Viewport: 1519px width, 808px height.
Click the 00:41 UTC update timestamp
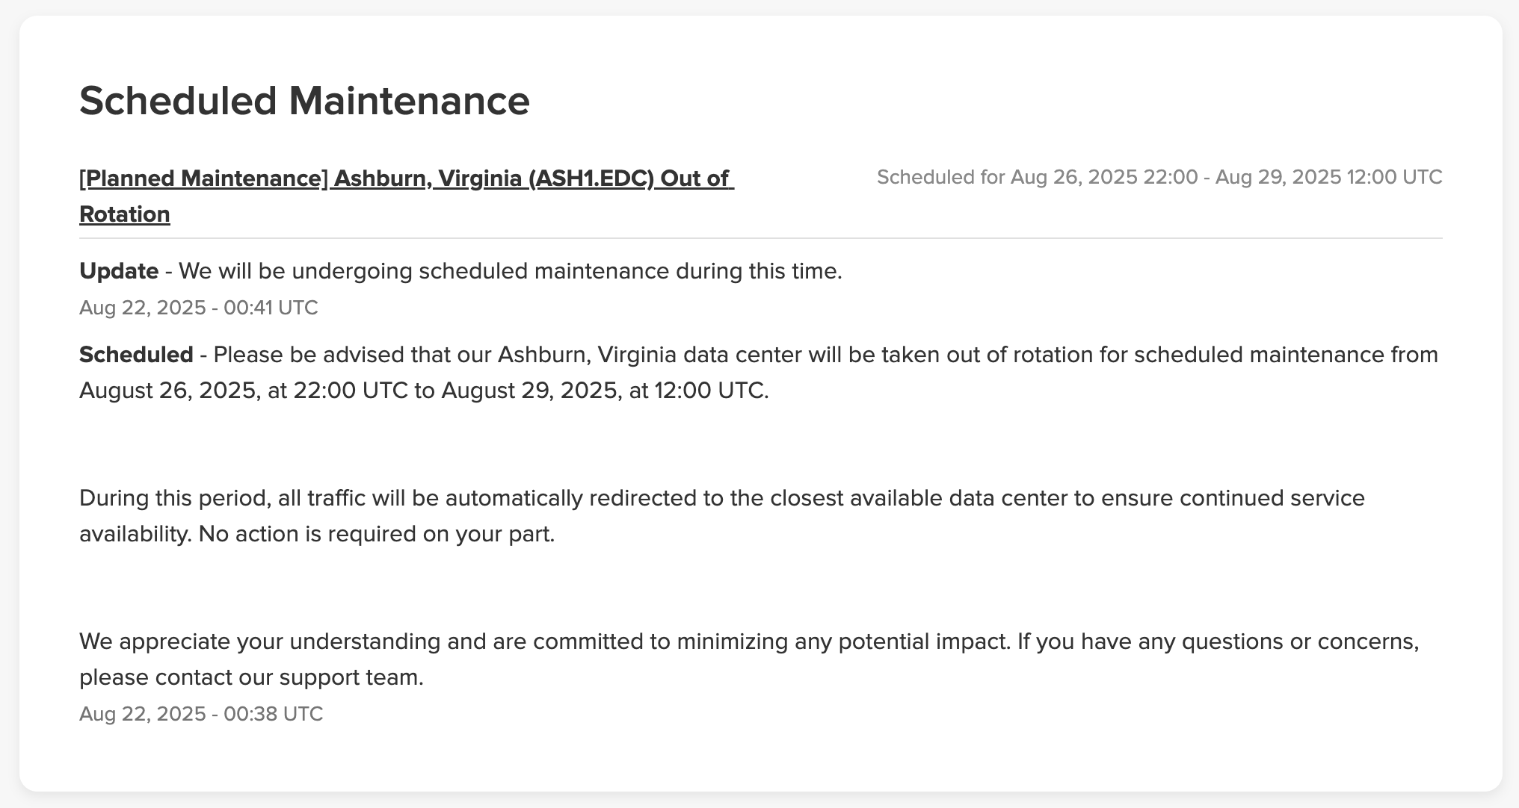point(199,308)
